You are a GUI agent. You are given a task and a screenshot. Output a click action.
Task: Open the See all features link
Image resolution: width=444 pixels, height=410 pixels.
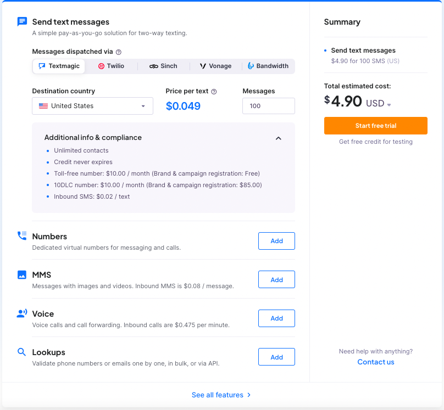point(221,395)
